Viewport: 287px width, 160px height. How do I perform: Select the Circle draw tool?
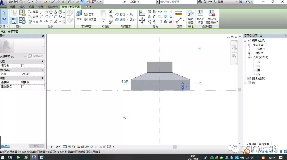tap(60, 12)
